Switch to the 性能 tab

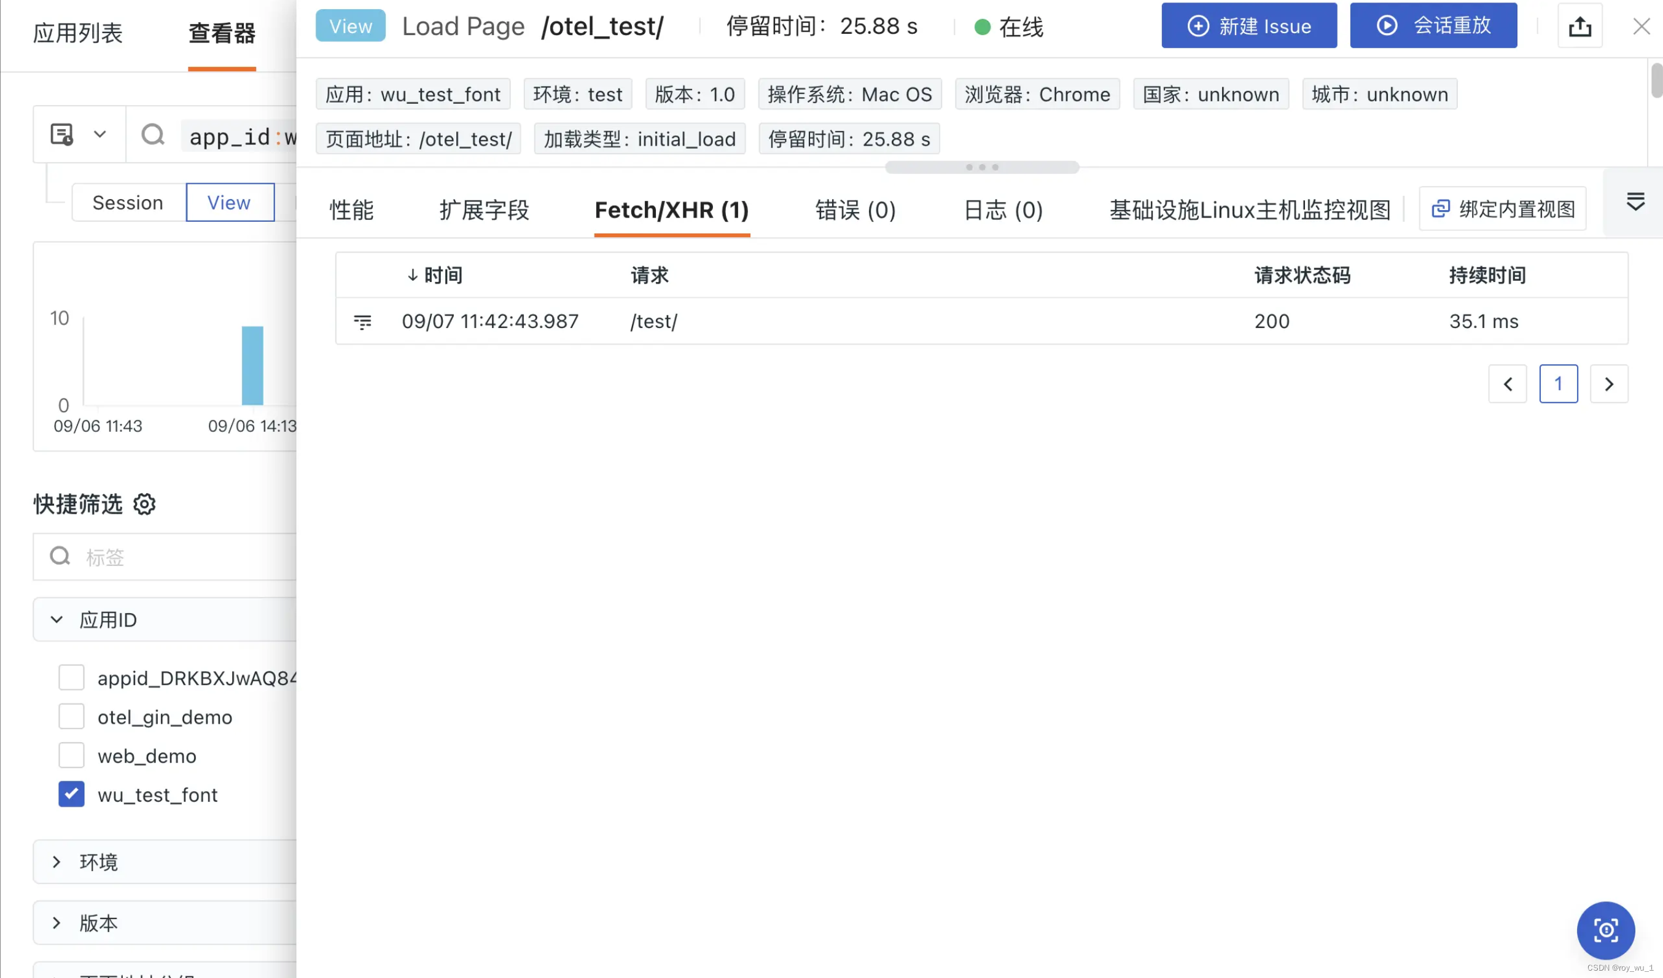(351, 210)
